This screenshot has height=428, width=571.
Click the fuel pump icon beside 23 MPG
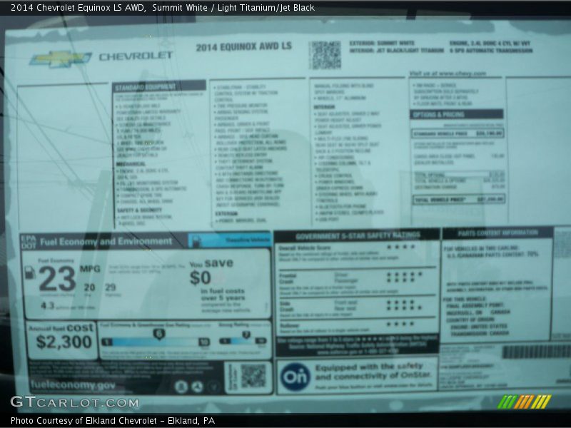[x=30, y=272]
